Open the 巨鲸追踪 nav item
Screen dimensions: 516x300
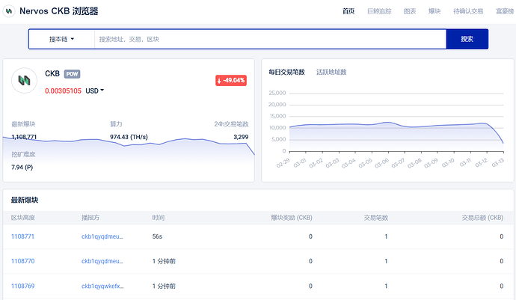379,11
